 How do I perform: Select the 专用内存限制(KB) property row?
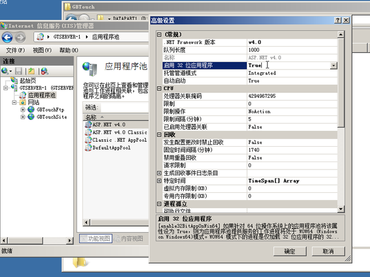point(250,196)
